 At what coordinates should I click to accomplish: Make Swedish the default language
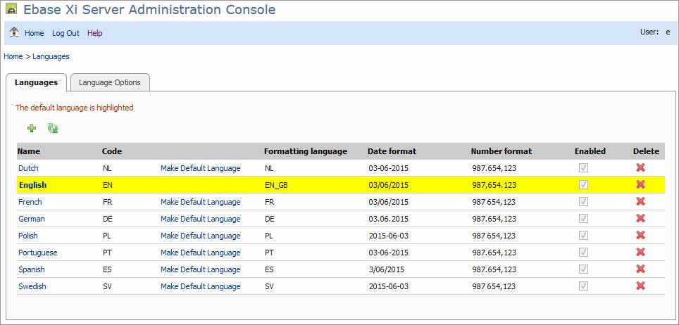point(201,286)
